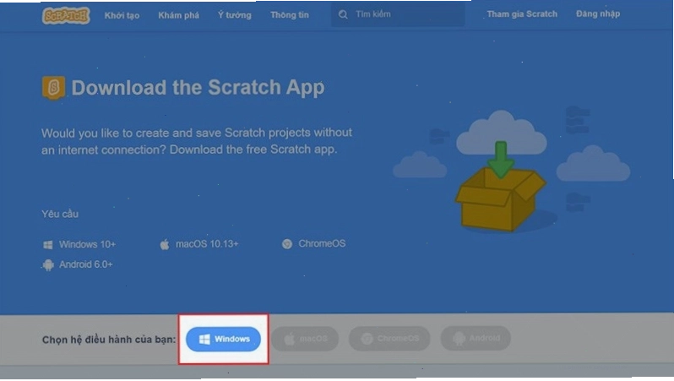Click 'Android 6.0+' requirement text
674x381 pixels.
(x=86, y=264)
